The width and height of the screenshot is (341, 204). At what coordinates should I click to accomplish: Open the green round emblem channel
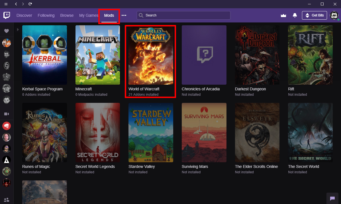pyautogui.click(x=7, y=171)
